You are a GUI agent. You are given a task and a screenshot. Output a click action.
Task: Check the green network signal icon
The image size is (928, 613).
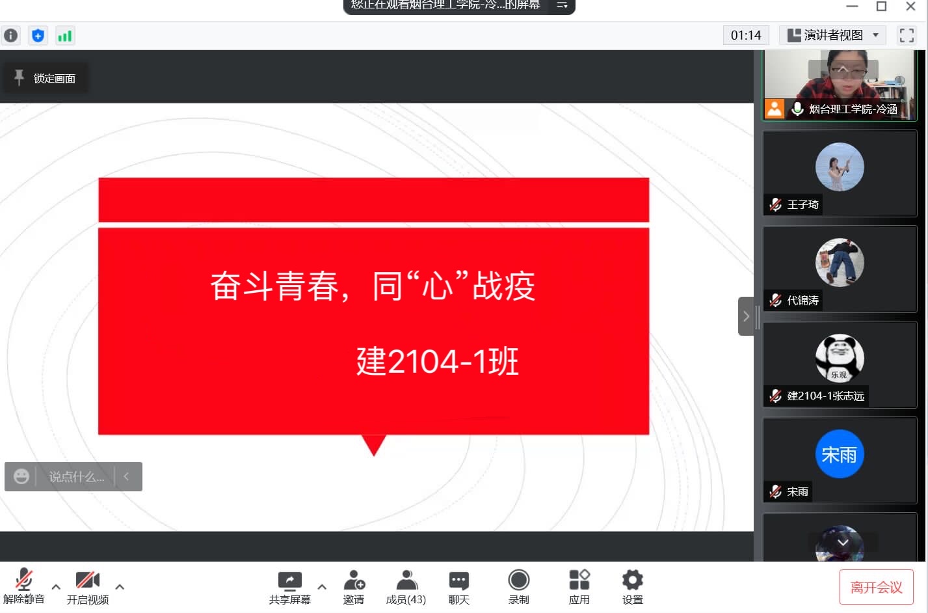pos(64,35)
